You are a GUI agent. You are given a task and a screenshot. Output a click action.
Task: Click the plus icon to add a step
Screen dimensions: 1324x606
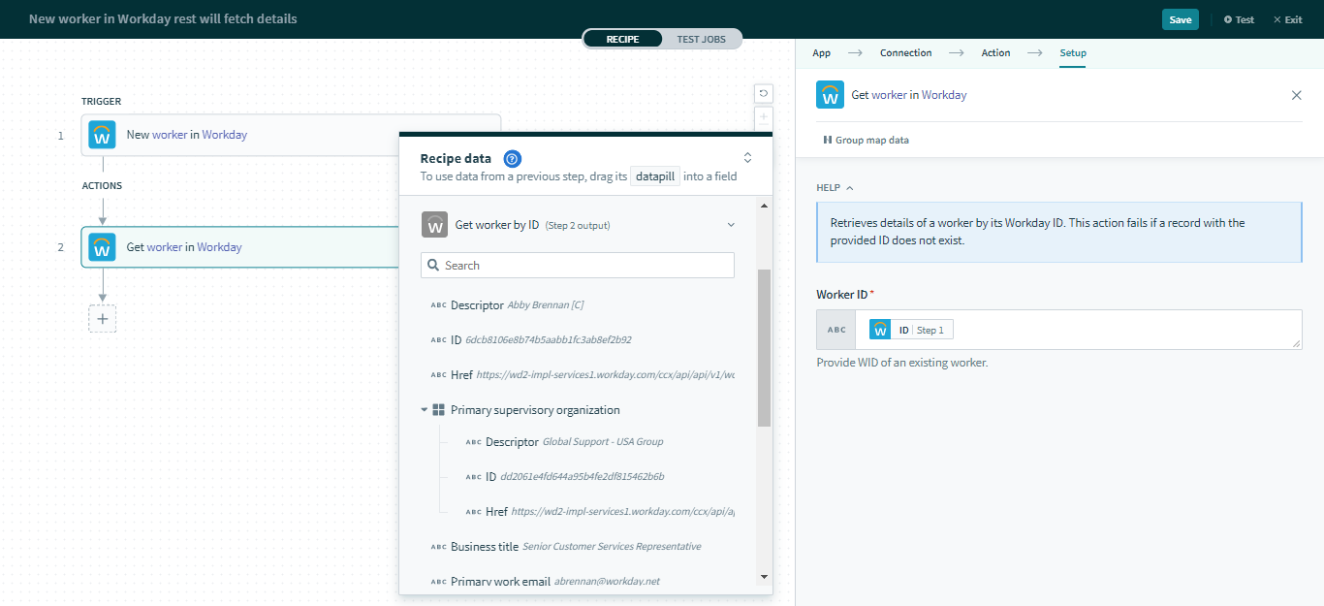pyautogui.click(x=102, y=318)
